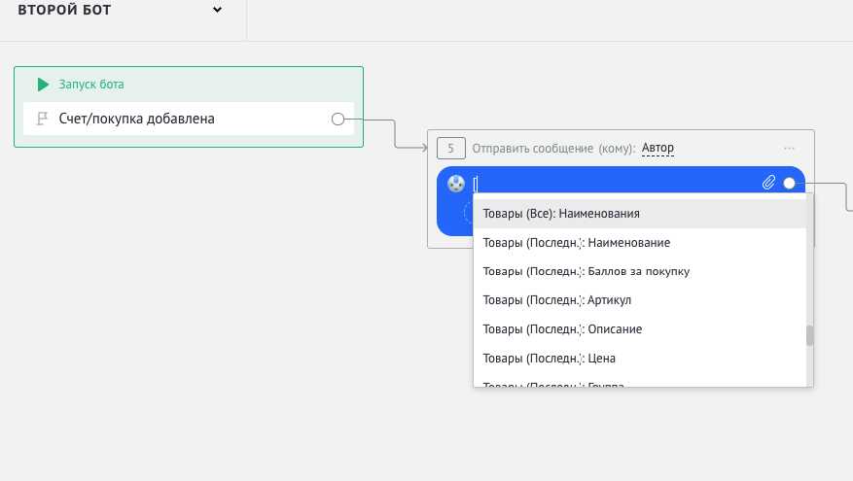The image size is (853, 481).
Task: Change the recipient Автор link
Action: 658,148
